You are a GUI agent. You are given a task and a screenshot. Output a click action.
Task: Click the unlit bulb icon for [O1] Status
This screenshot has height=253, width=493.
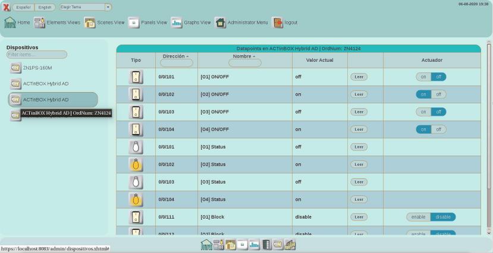coord(136,147)
